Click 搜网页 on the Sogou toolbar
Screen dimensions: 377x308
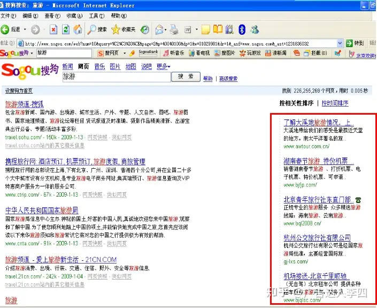[x=108, y=53]
